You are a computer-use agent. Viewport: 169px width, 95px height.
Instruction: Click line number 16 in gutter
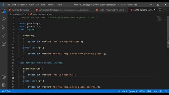(13, 63)
